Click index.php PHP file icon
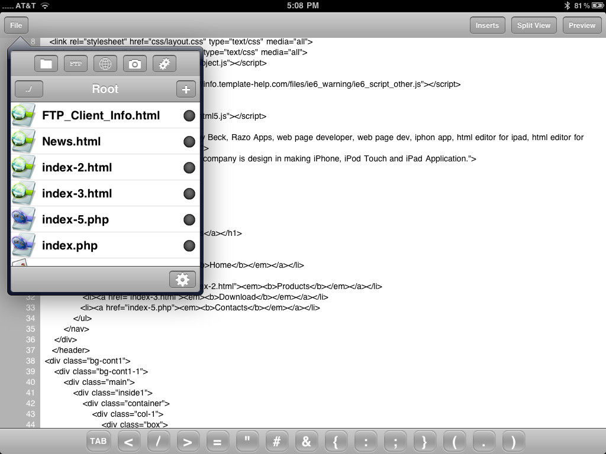The height and width of the screenshot is (454, 606). (23, 245)
